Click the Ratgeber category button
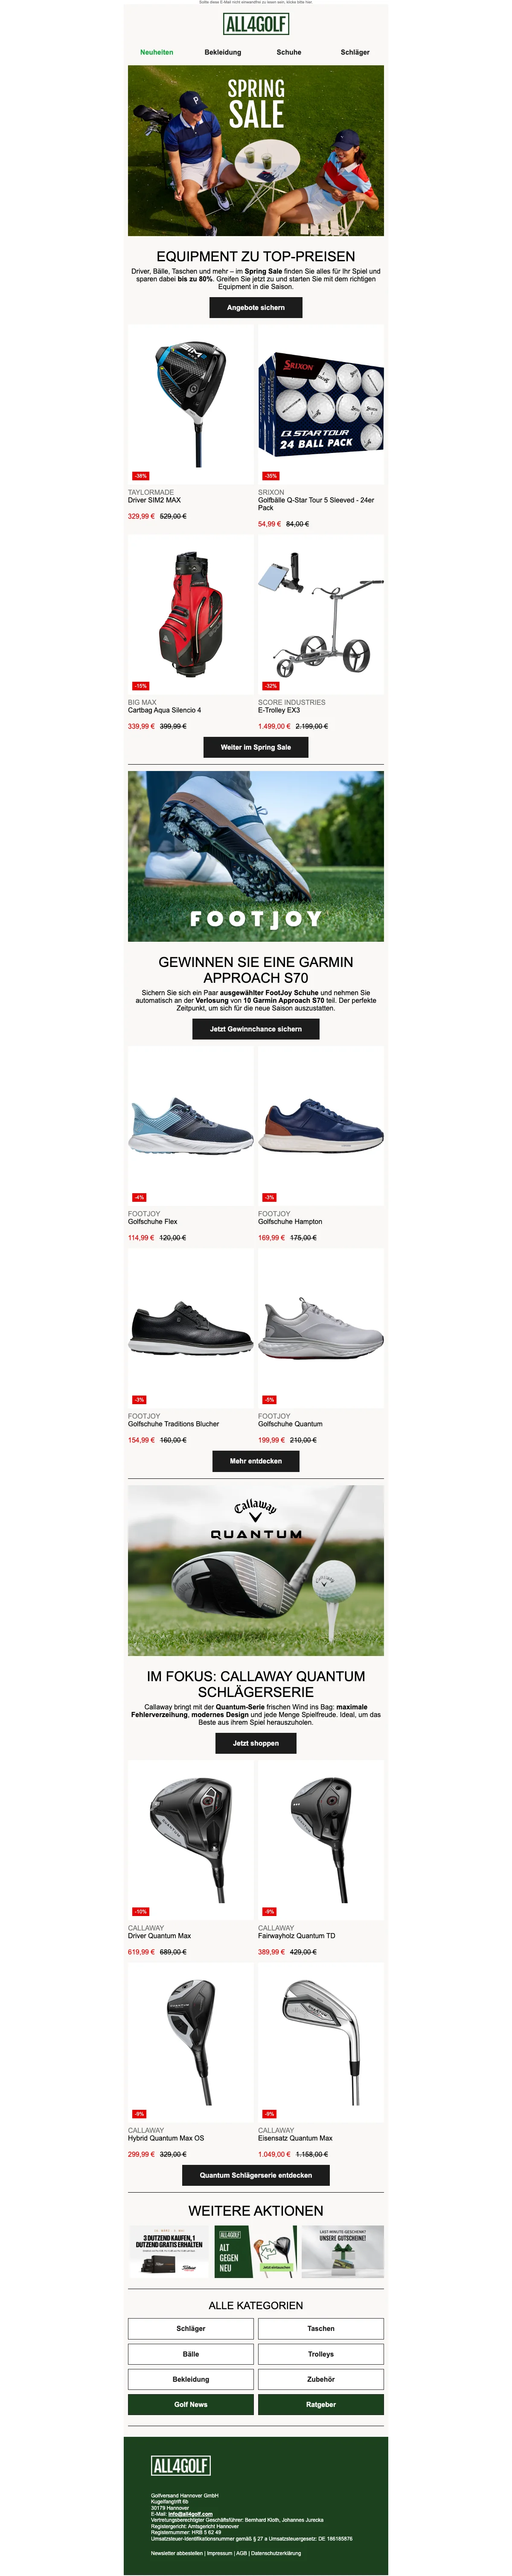The image size is (512, 2576). (x=321, y=2404)
